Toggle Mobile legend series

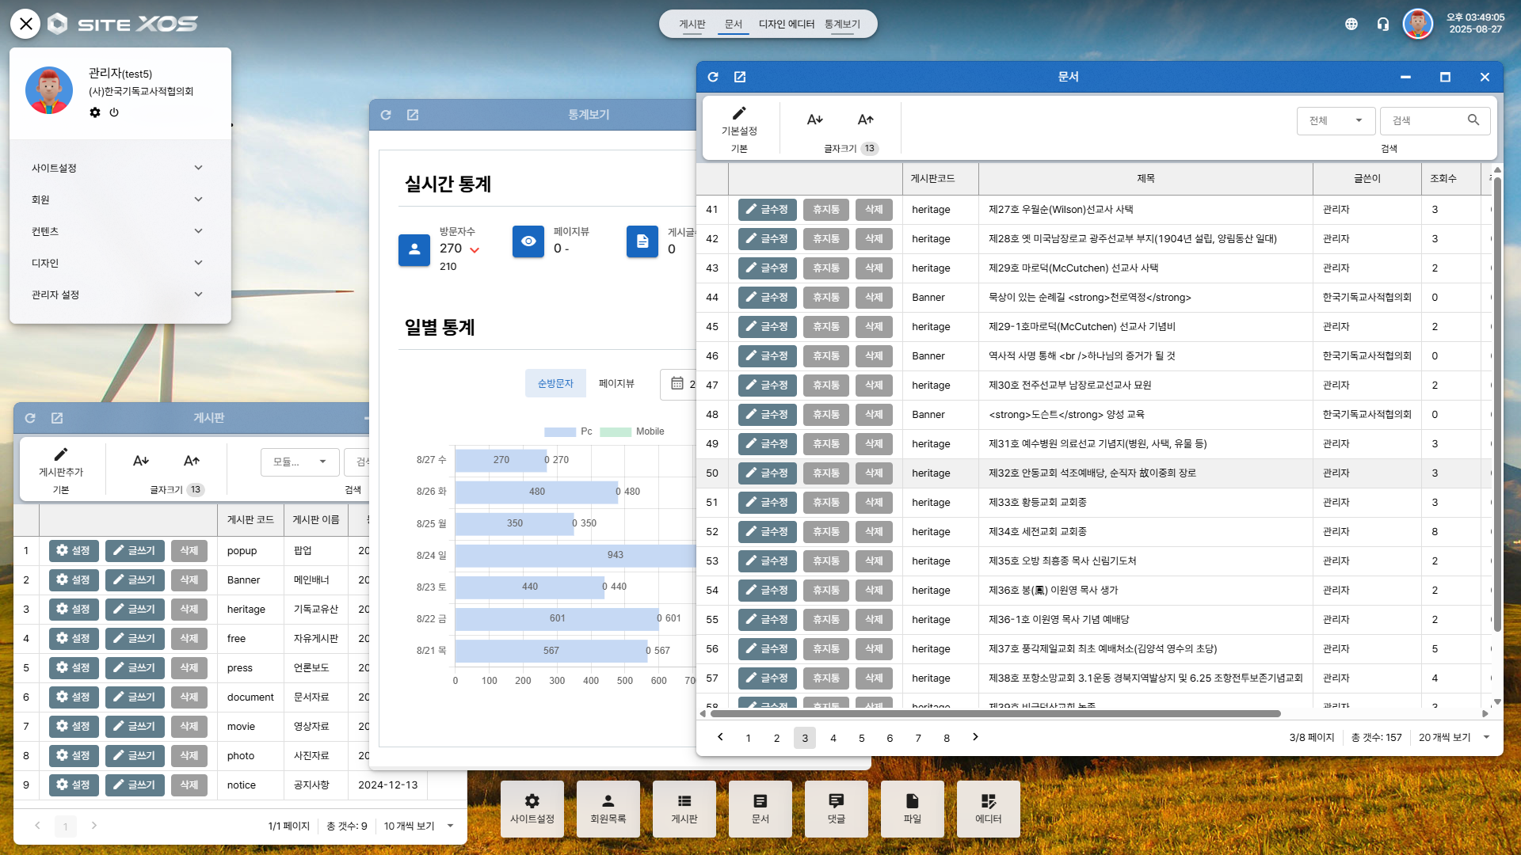632,431
